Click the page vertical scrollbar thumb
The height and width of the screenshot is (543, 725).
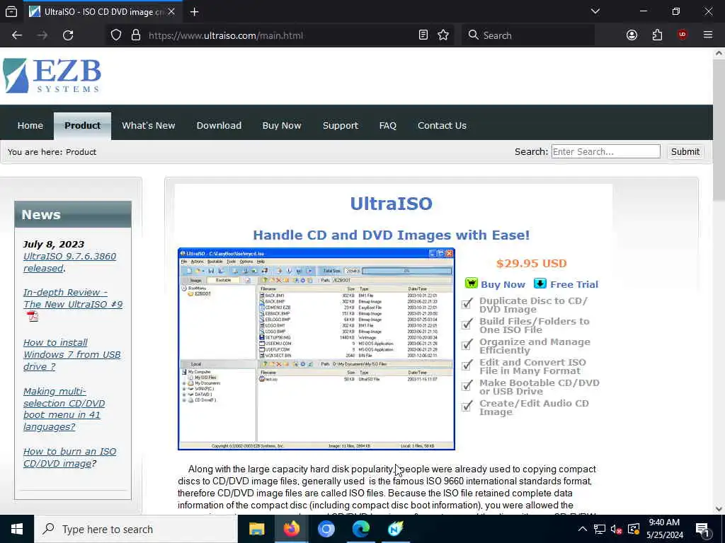719,129
